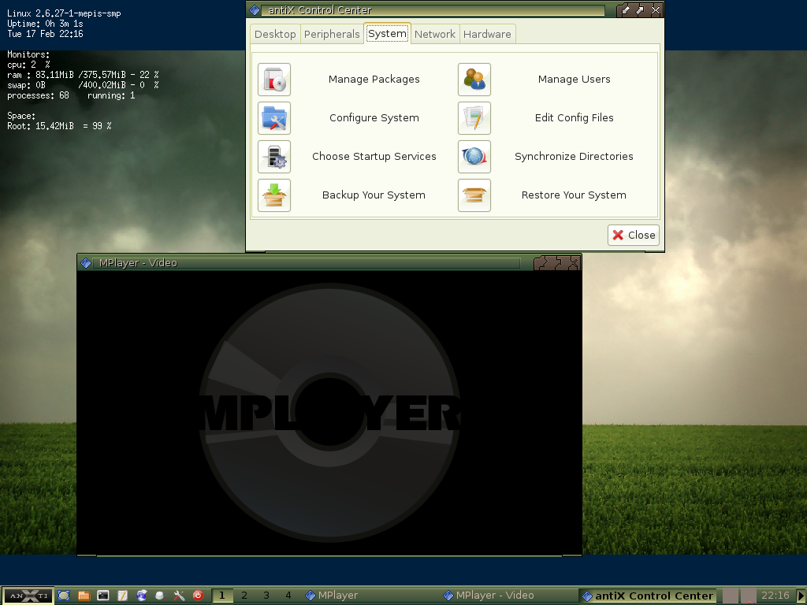
Task: Click the Close button in Control Center
Action: tap(634, 235)
